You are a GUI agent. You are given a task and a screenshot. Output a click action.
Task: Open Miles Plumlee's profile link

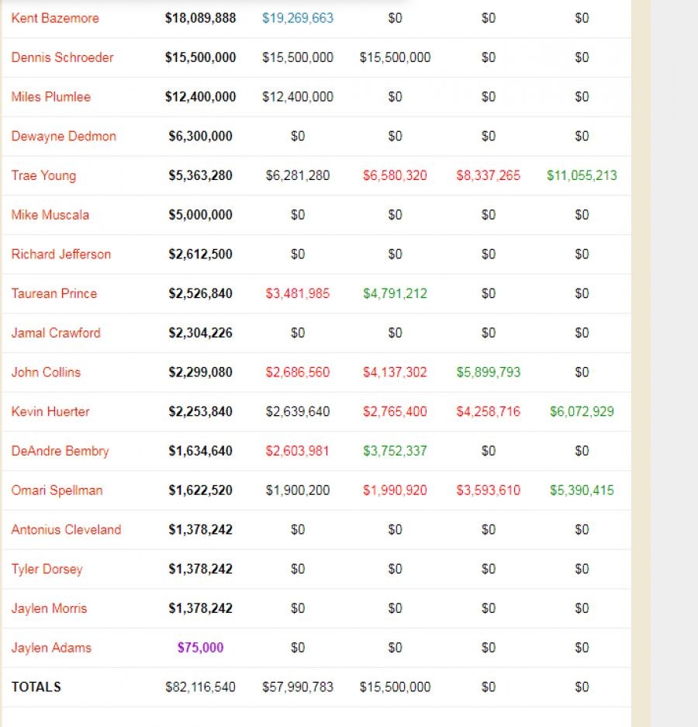point(50,97)
